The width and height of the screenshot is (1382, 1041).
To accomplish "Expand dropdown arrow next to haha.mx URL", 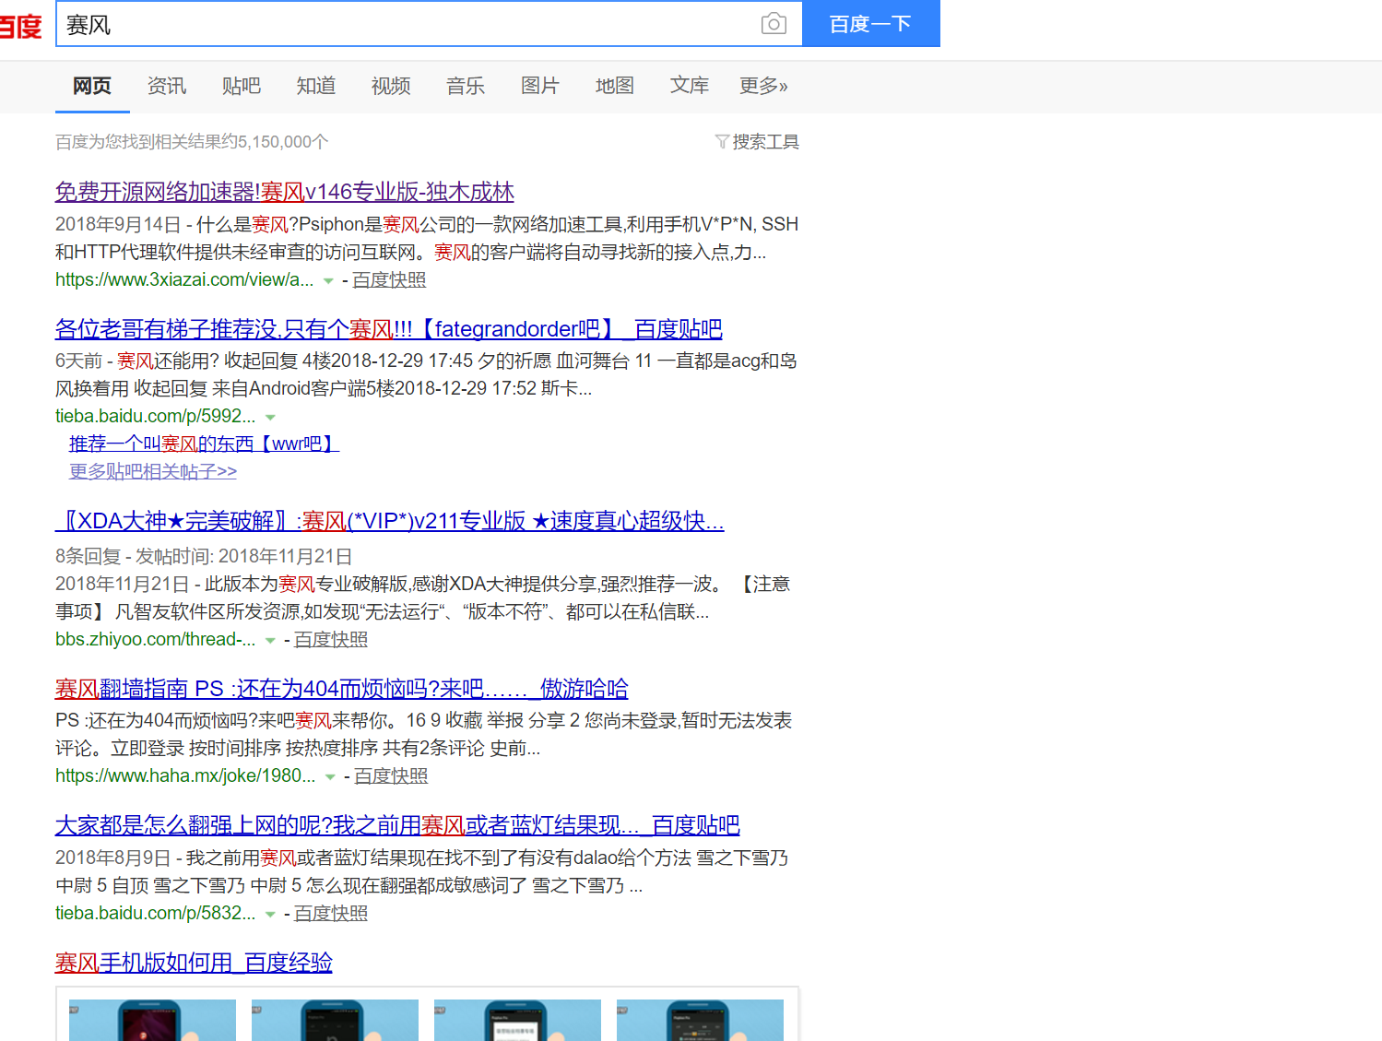I will pyautogui.click(x=330, y=777).
